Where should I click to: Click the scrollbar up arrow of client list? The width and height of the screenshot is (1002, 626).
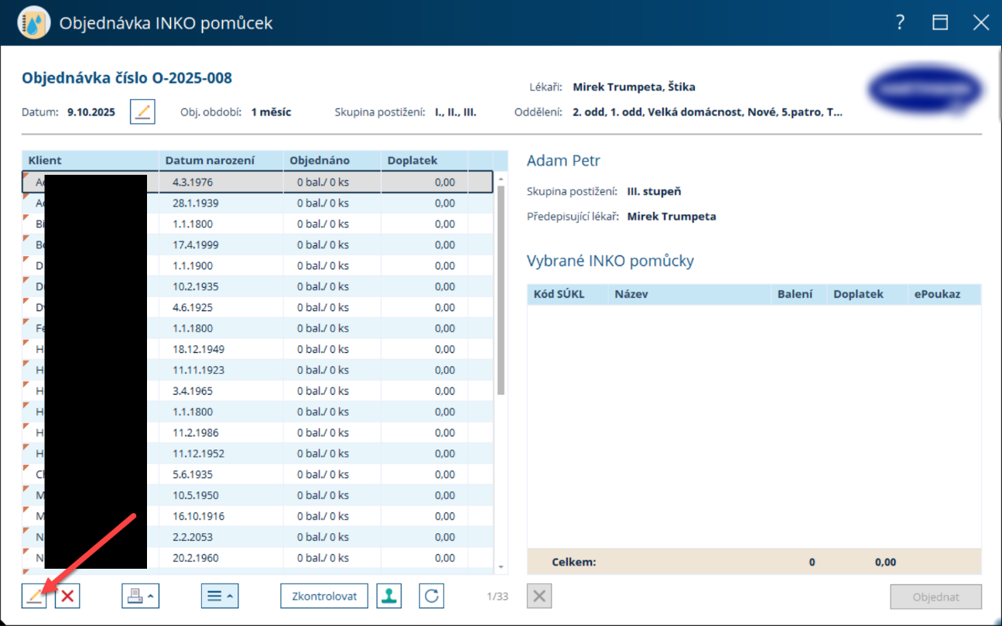point(501,179)
